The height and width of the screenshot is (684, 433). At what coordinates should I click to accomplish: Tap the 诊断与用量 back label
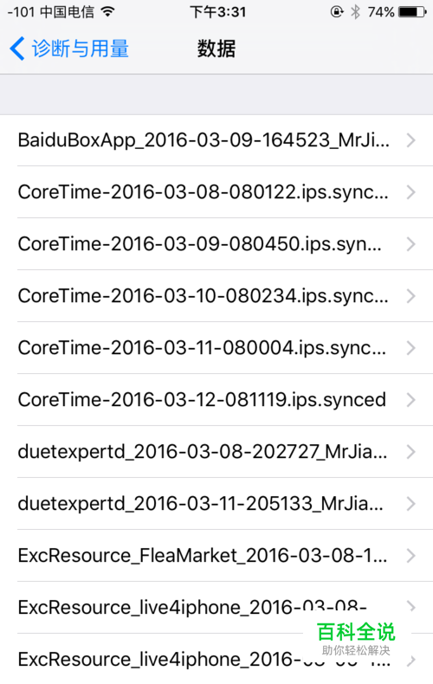(80, 48)
